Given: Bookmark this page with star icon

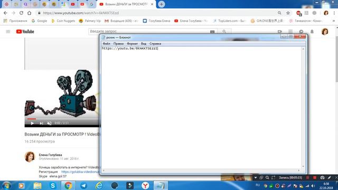Looking at the screenshot, I should pyautogui.click(x=288, y=13).
